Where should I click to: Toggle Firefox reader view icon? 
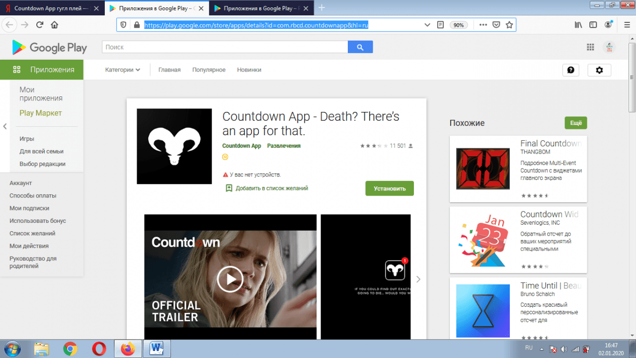point(440,25)
